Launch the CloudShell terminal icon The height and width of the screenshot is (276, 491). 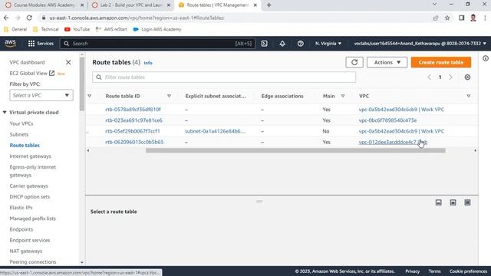(264, 44)
